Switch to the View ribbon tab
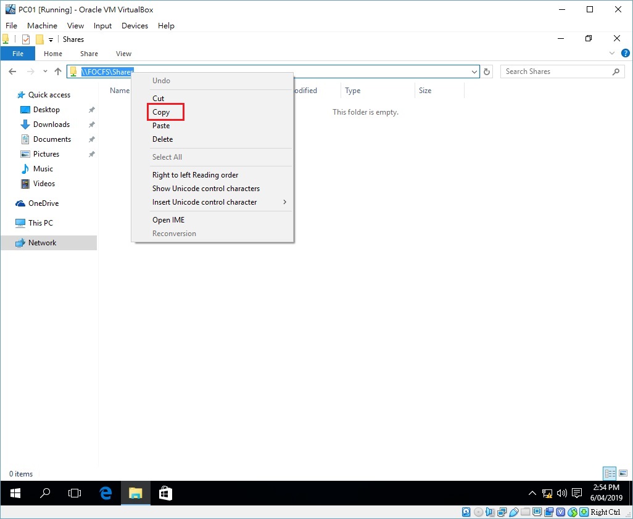 pos(123,54)
